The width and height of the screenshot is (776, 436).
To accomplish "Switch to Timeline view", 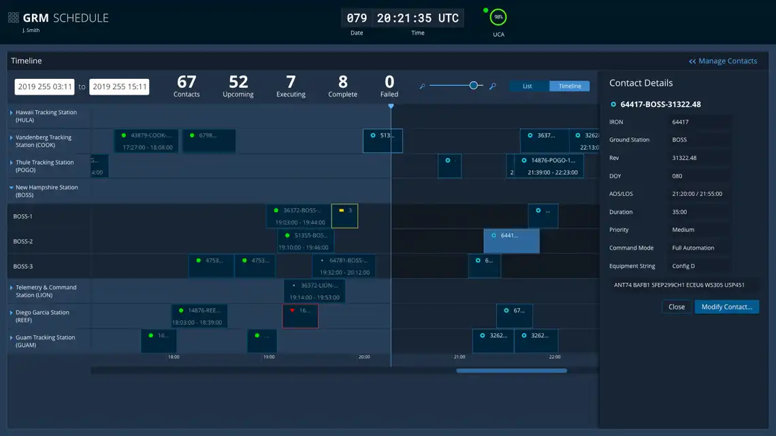I will pyautogui.click(x=570, y=86).
